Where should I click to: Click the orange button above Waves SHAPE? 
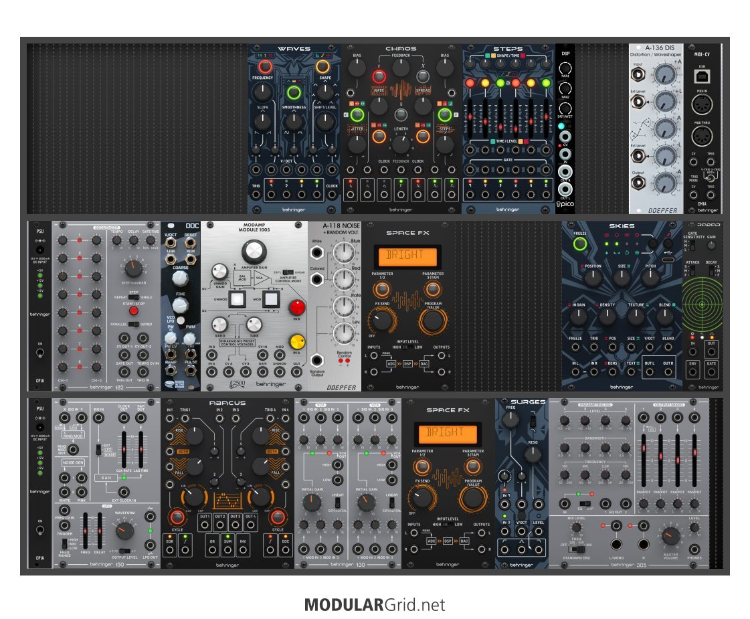(x=323, y=66)
